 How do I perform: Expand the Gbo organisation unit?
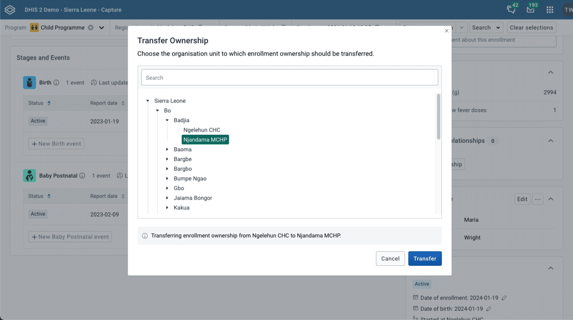click(167, 188)
